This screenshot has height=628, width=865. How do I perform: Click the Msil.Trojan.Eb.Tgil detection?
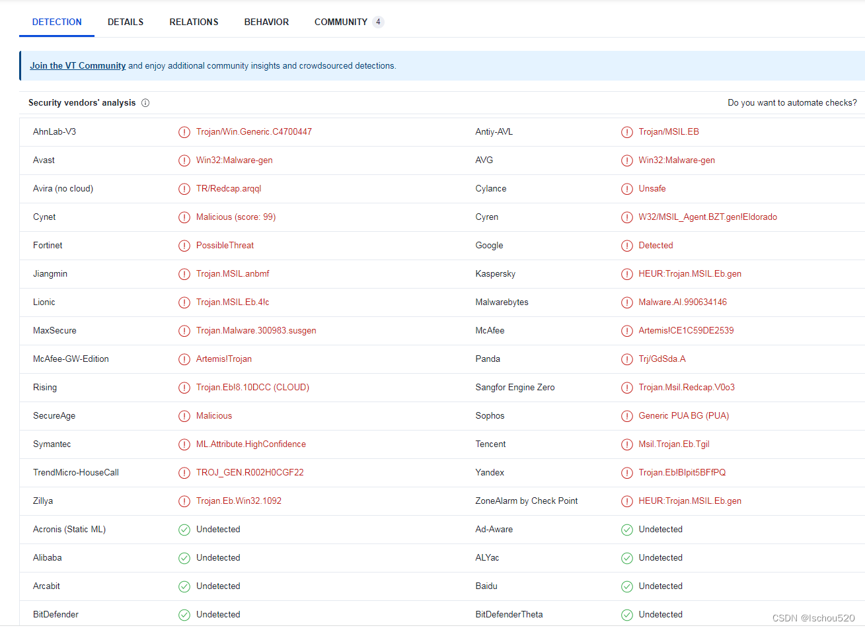tap(674, 444)
